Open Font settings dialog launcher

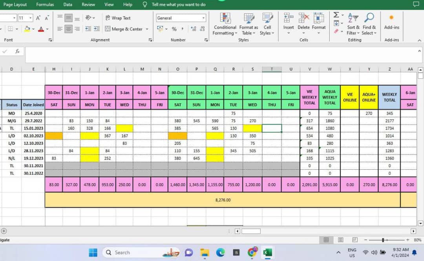[x=50, y=40]
